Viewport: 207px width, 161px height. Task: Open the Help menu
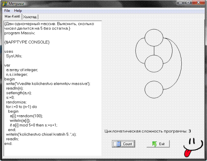[18, 11]
